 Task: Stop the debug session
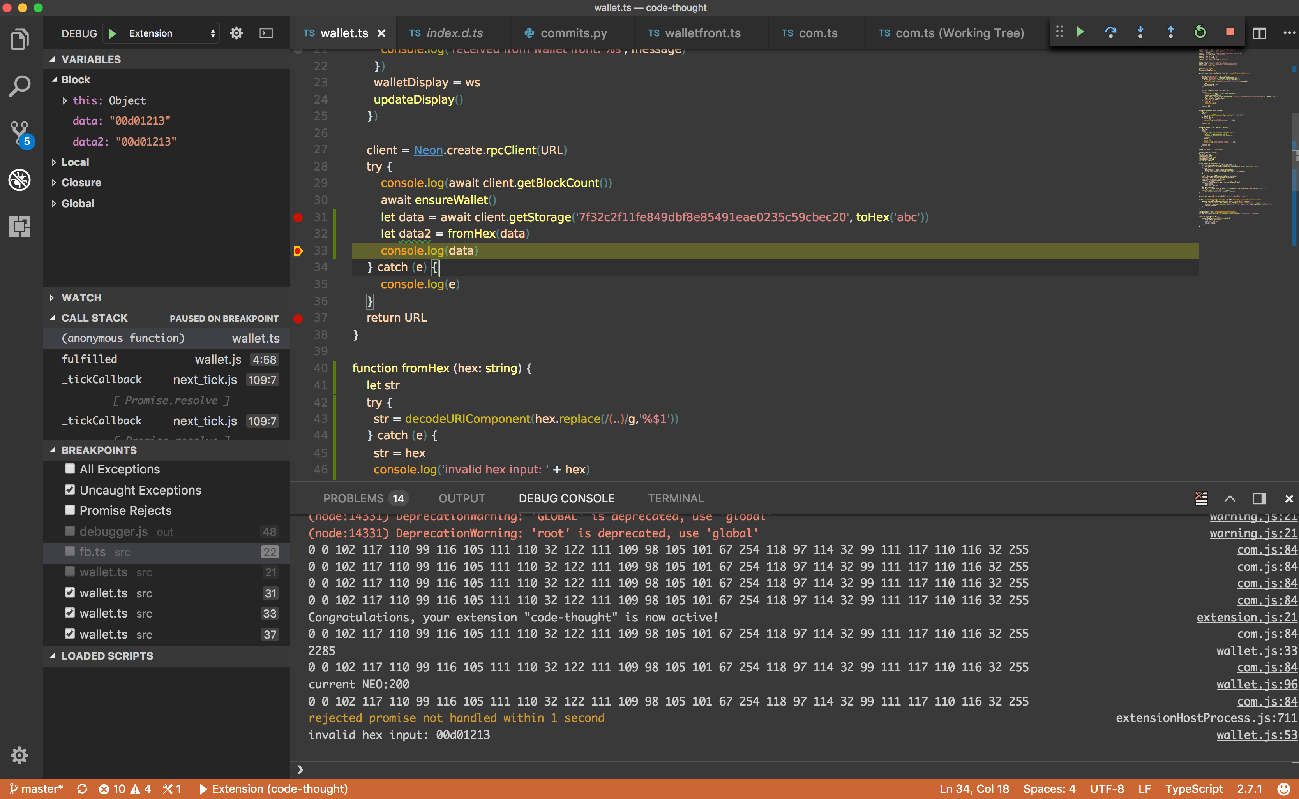point(1230,32)
